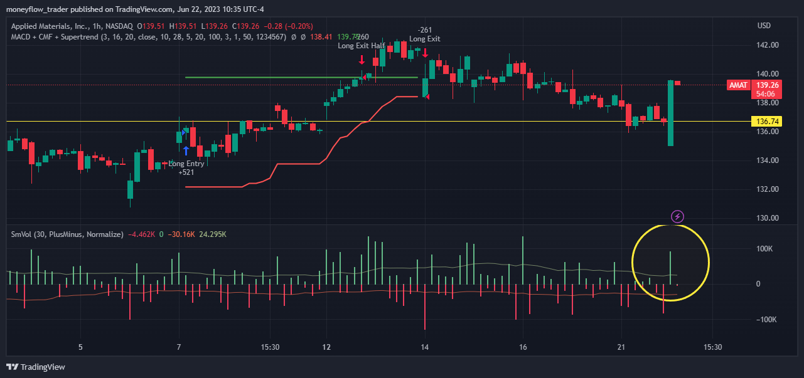Viewport: 804px width, 378px height.
Task: Click 142.00 on the price axis
Action: click(768, 45)
